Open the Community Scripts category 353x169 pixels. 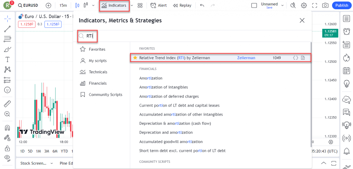[x=105, y=95]
